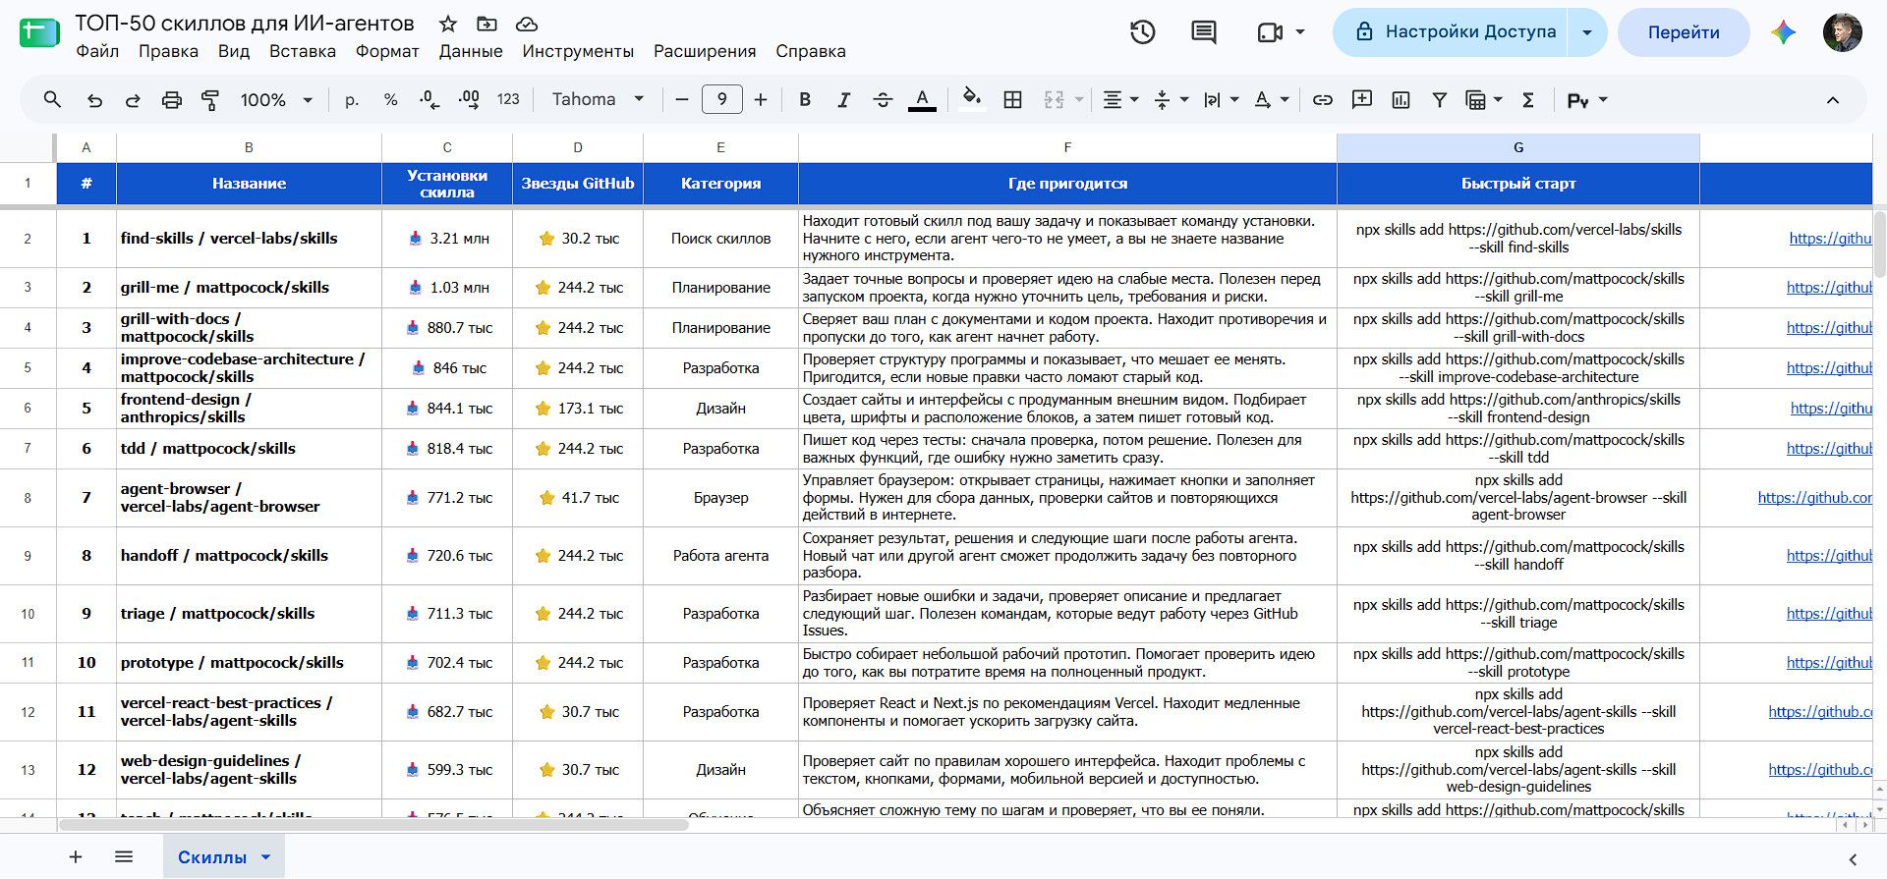Image resolution: width=1887 pixels, height=879 pixels.
Task: Open the GitHub link for find-skills row
Action: (1830, 239)
